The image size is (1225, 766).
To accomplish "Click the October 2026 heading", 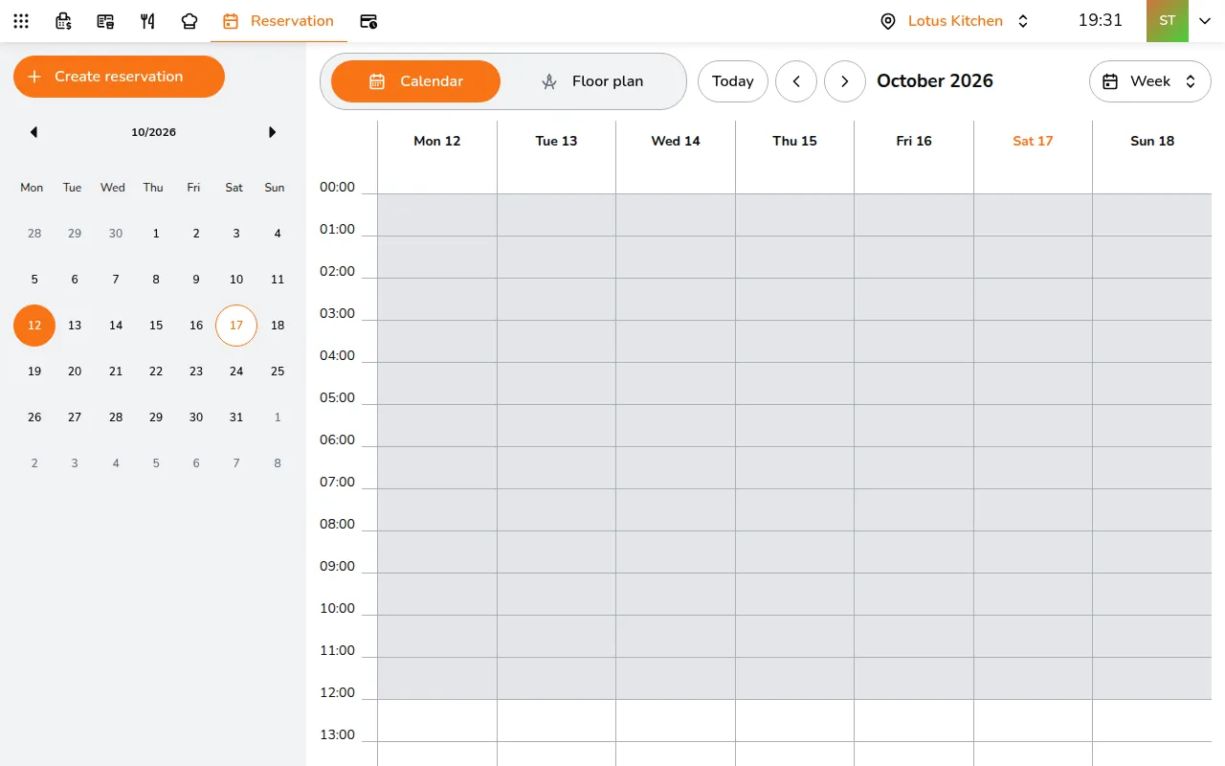I will (x=935, y=81).
